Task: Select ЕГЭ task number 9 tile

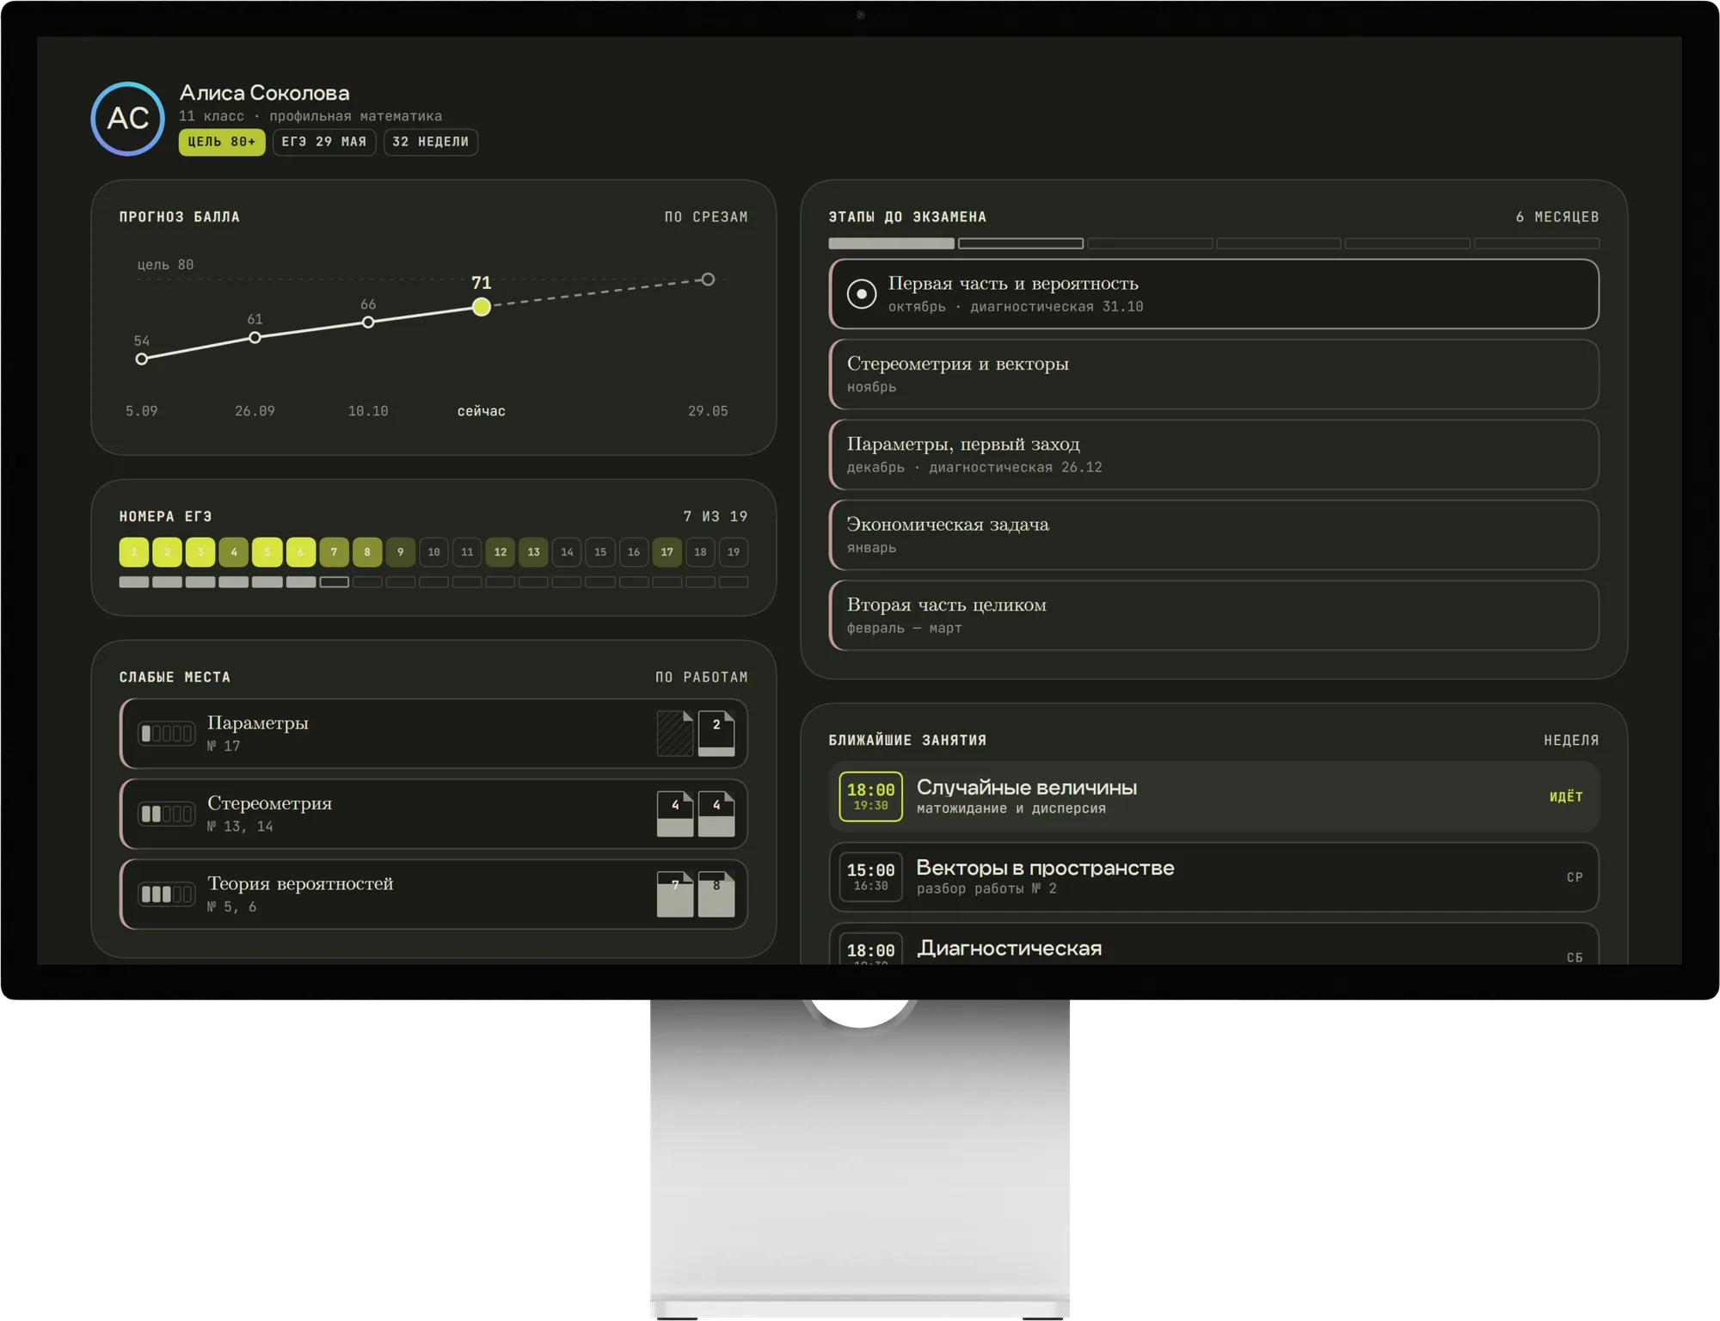Action: click(x=401, y=552)
